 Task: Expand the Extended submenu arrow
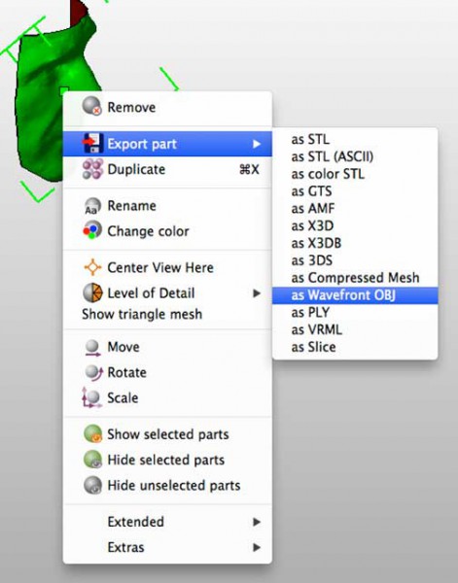[x=257, y=522]
